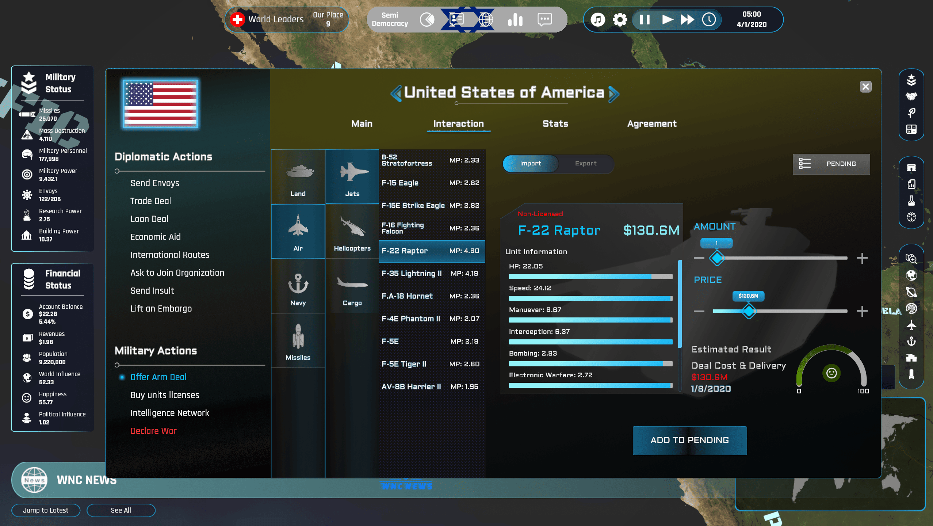The height and width of the screenshot is (526, 933).
Task: Open the settings gear icon
Action: [620, 19]
